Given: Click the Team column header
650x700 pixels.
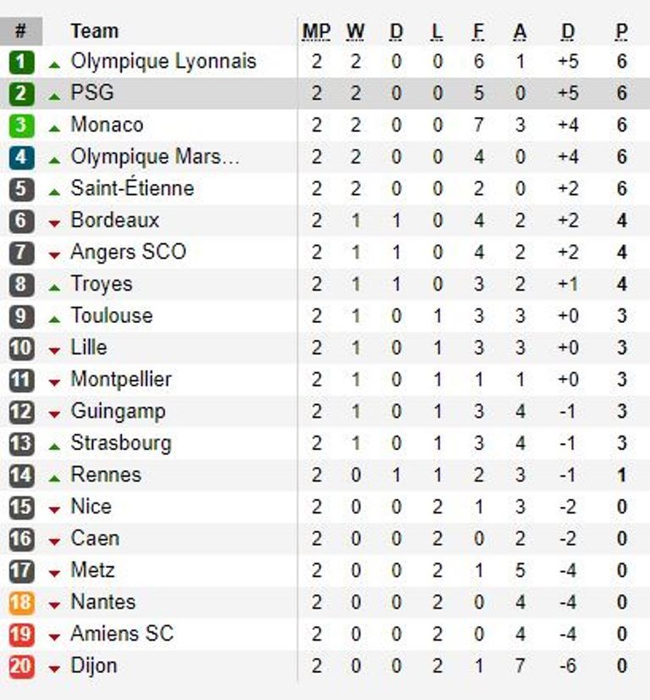Looking at the screenshot, I should [95, 31].
